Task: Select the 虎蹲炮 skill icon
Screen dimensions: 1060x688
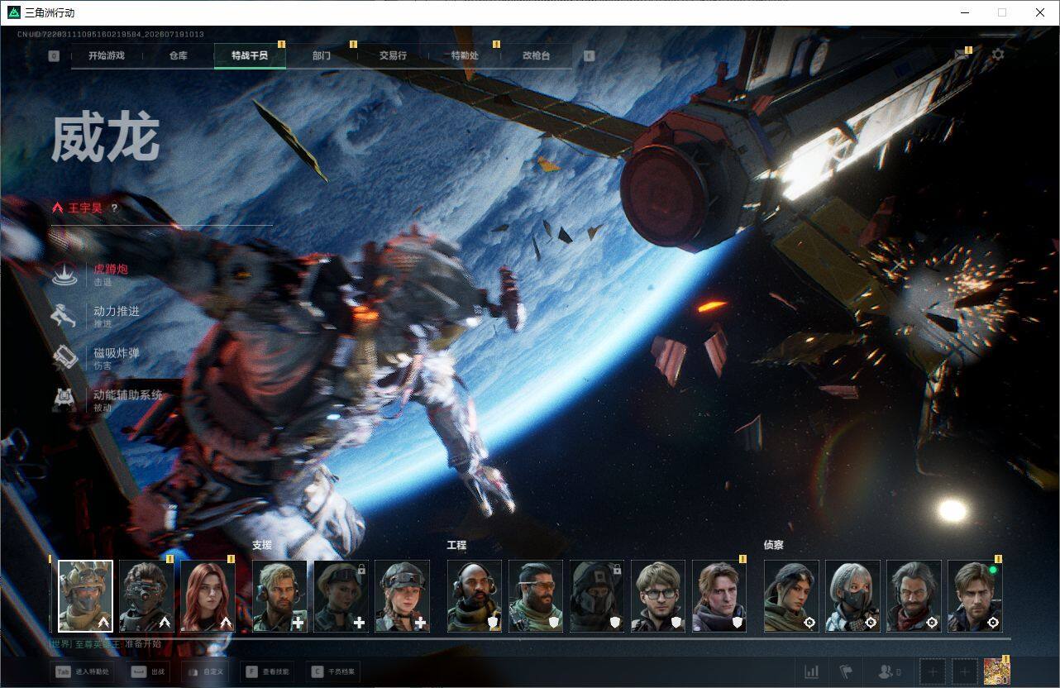Action: [64, 274]
